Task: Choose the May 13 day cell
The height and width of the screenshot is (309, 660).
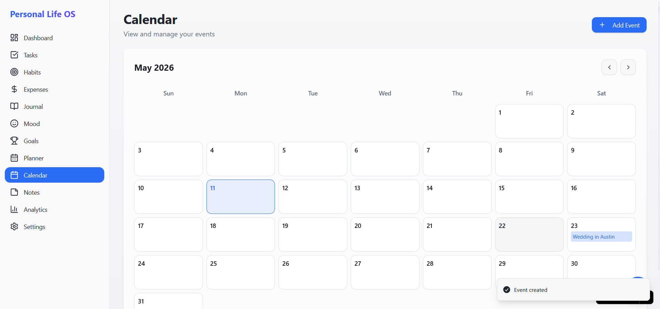Action: (385, 197)
